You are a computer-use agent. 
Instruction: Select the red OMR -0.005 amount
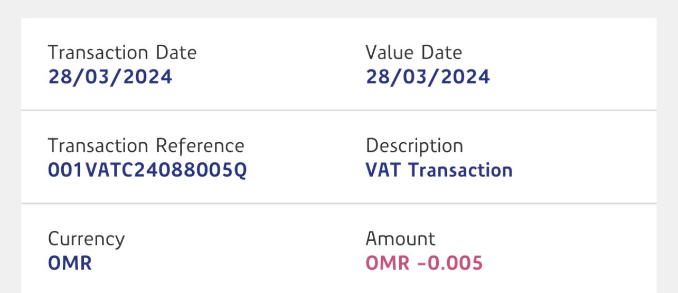[424, 263]
